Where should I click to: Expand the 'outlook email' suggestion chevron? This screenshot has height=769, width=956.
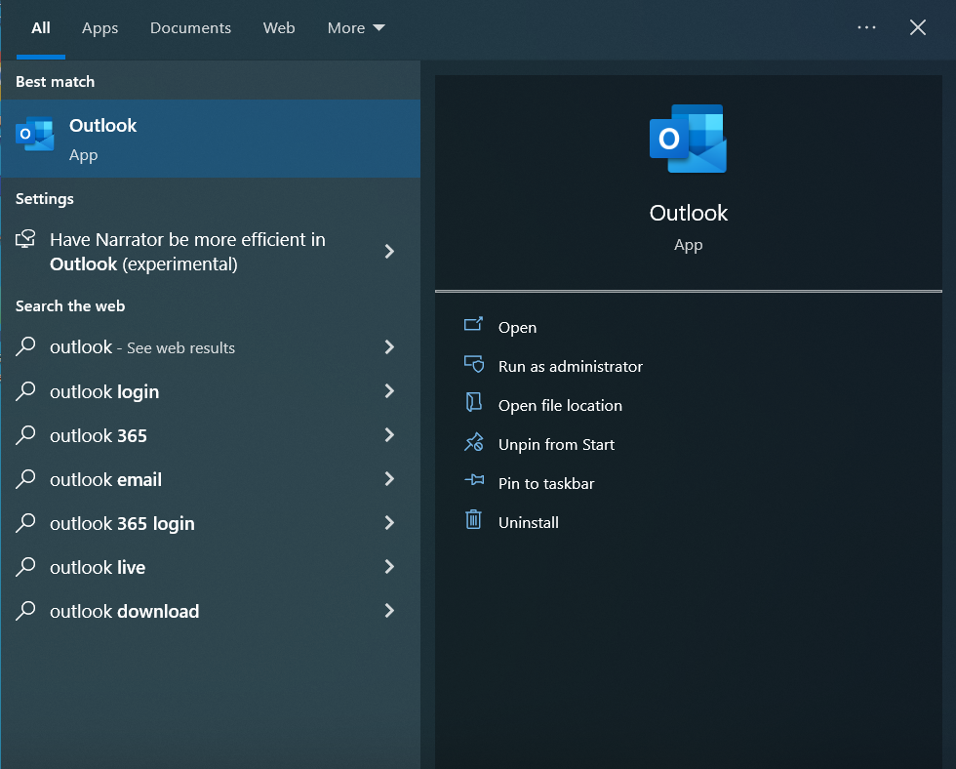[x=389, y=479]
